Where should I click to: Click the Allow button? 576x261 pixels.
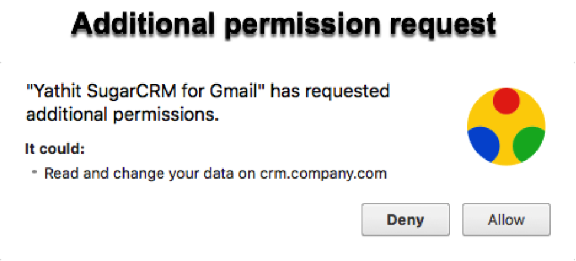506,220
